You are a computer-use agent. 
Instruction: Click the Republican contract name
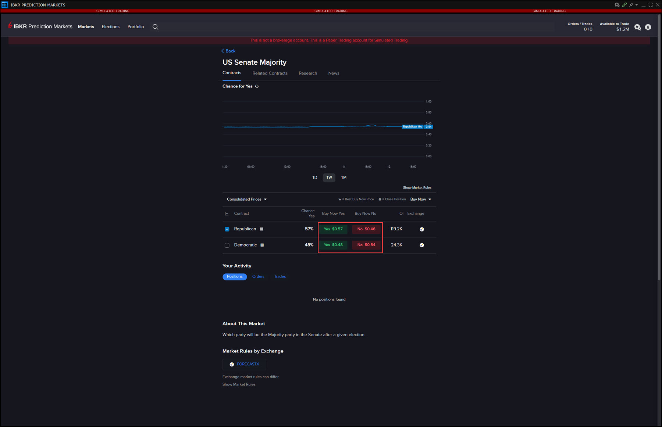click(245, 229)
